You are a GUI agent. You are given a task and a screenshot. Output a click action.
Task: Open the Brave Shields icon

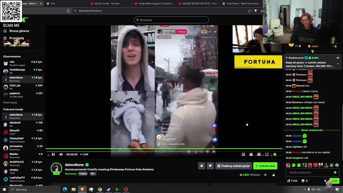click(255, 11)
